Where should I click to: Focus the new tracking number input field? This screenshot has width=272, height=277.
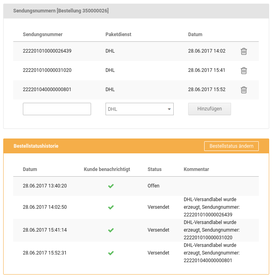(x=57, y=109)
